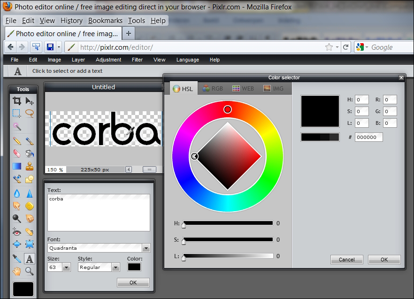Select the Gradient tool
The image size is (414, 299).
[17, 166]
